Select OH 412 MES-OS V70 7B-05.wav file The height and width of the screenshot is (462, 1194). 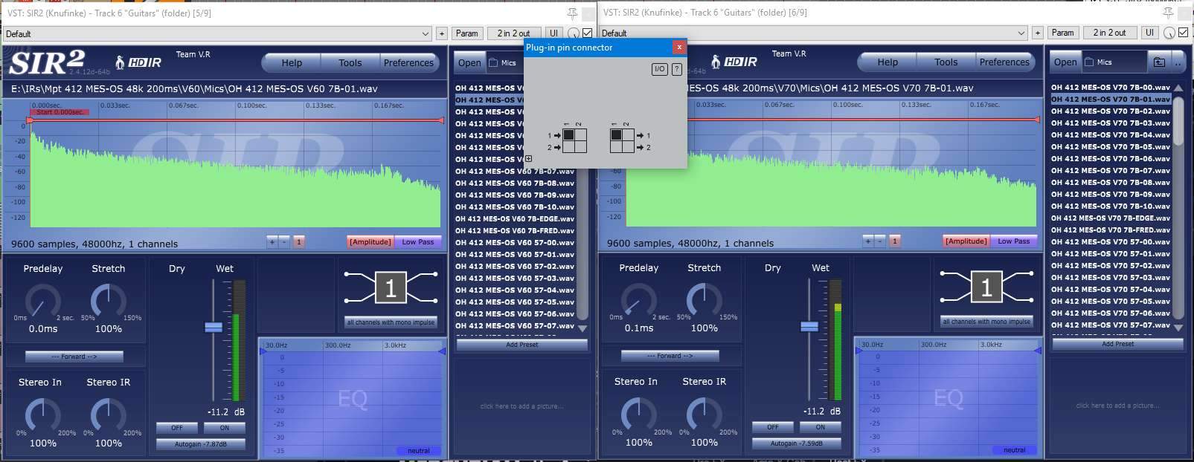pyautogui.click(x=1110, y=147)
